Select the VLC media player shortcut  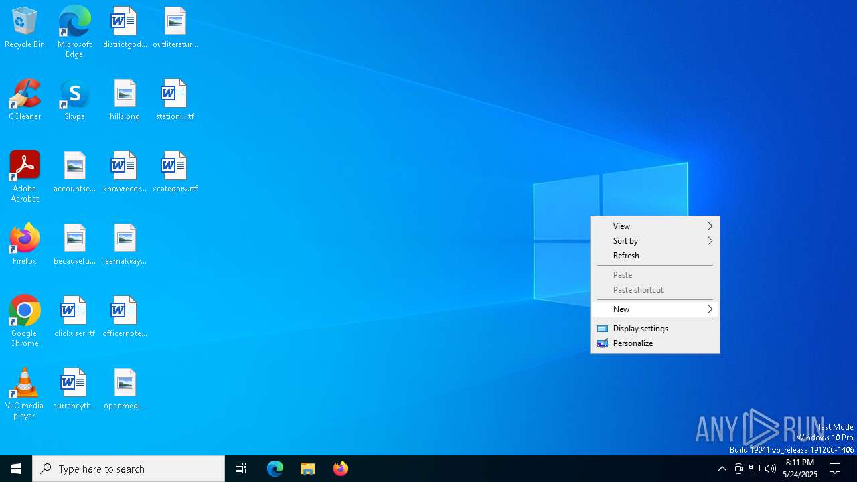point(25,394)
